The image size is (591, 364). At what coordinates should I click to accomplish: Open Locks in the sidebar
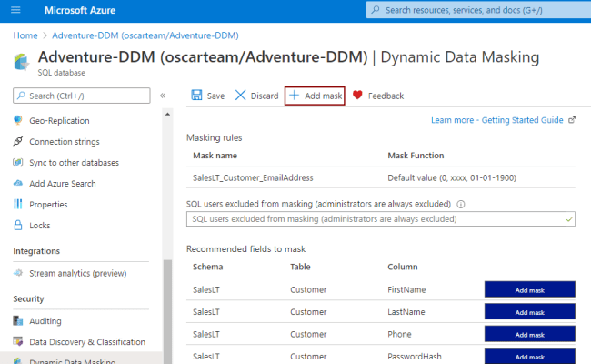(40, 226)
